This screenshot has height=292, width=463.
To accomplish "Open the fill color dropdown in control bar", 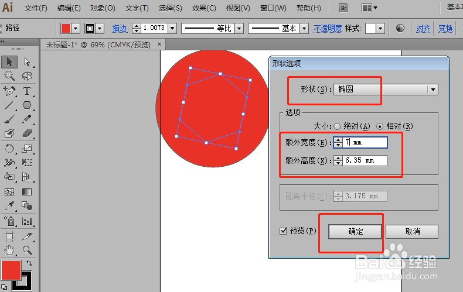I will tap(76, 29).
